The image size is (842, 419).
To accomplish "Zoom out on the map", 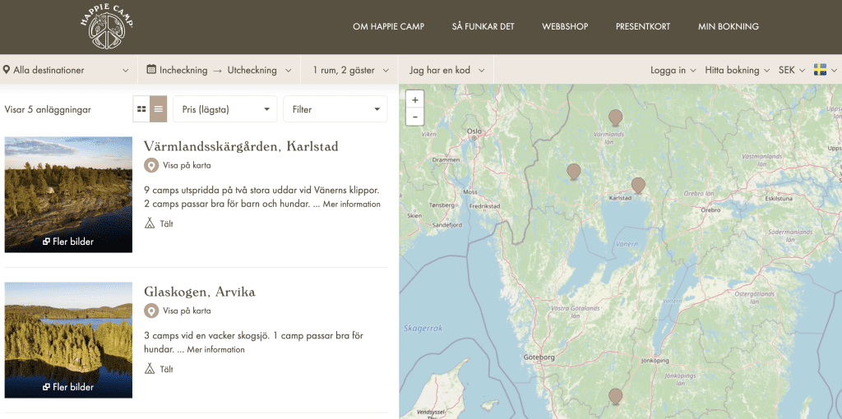I will (415, 117).
